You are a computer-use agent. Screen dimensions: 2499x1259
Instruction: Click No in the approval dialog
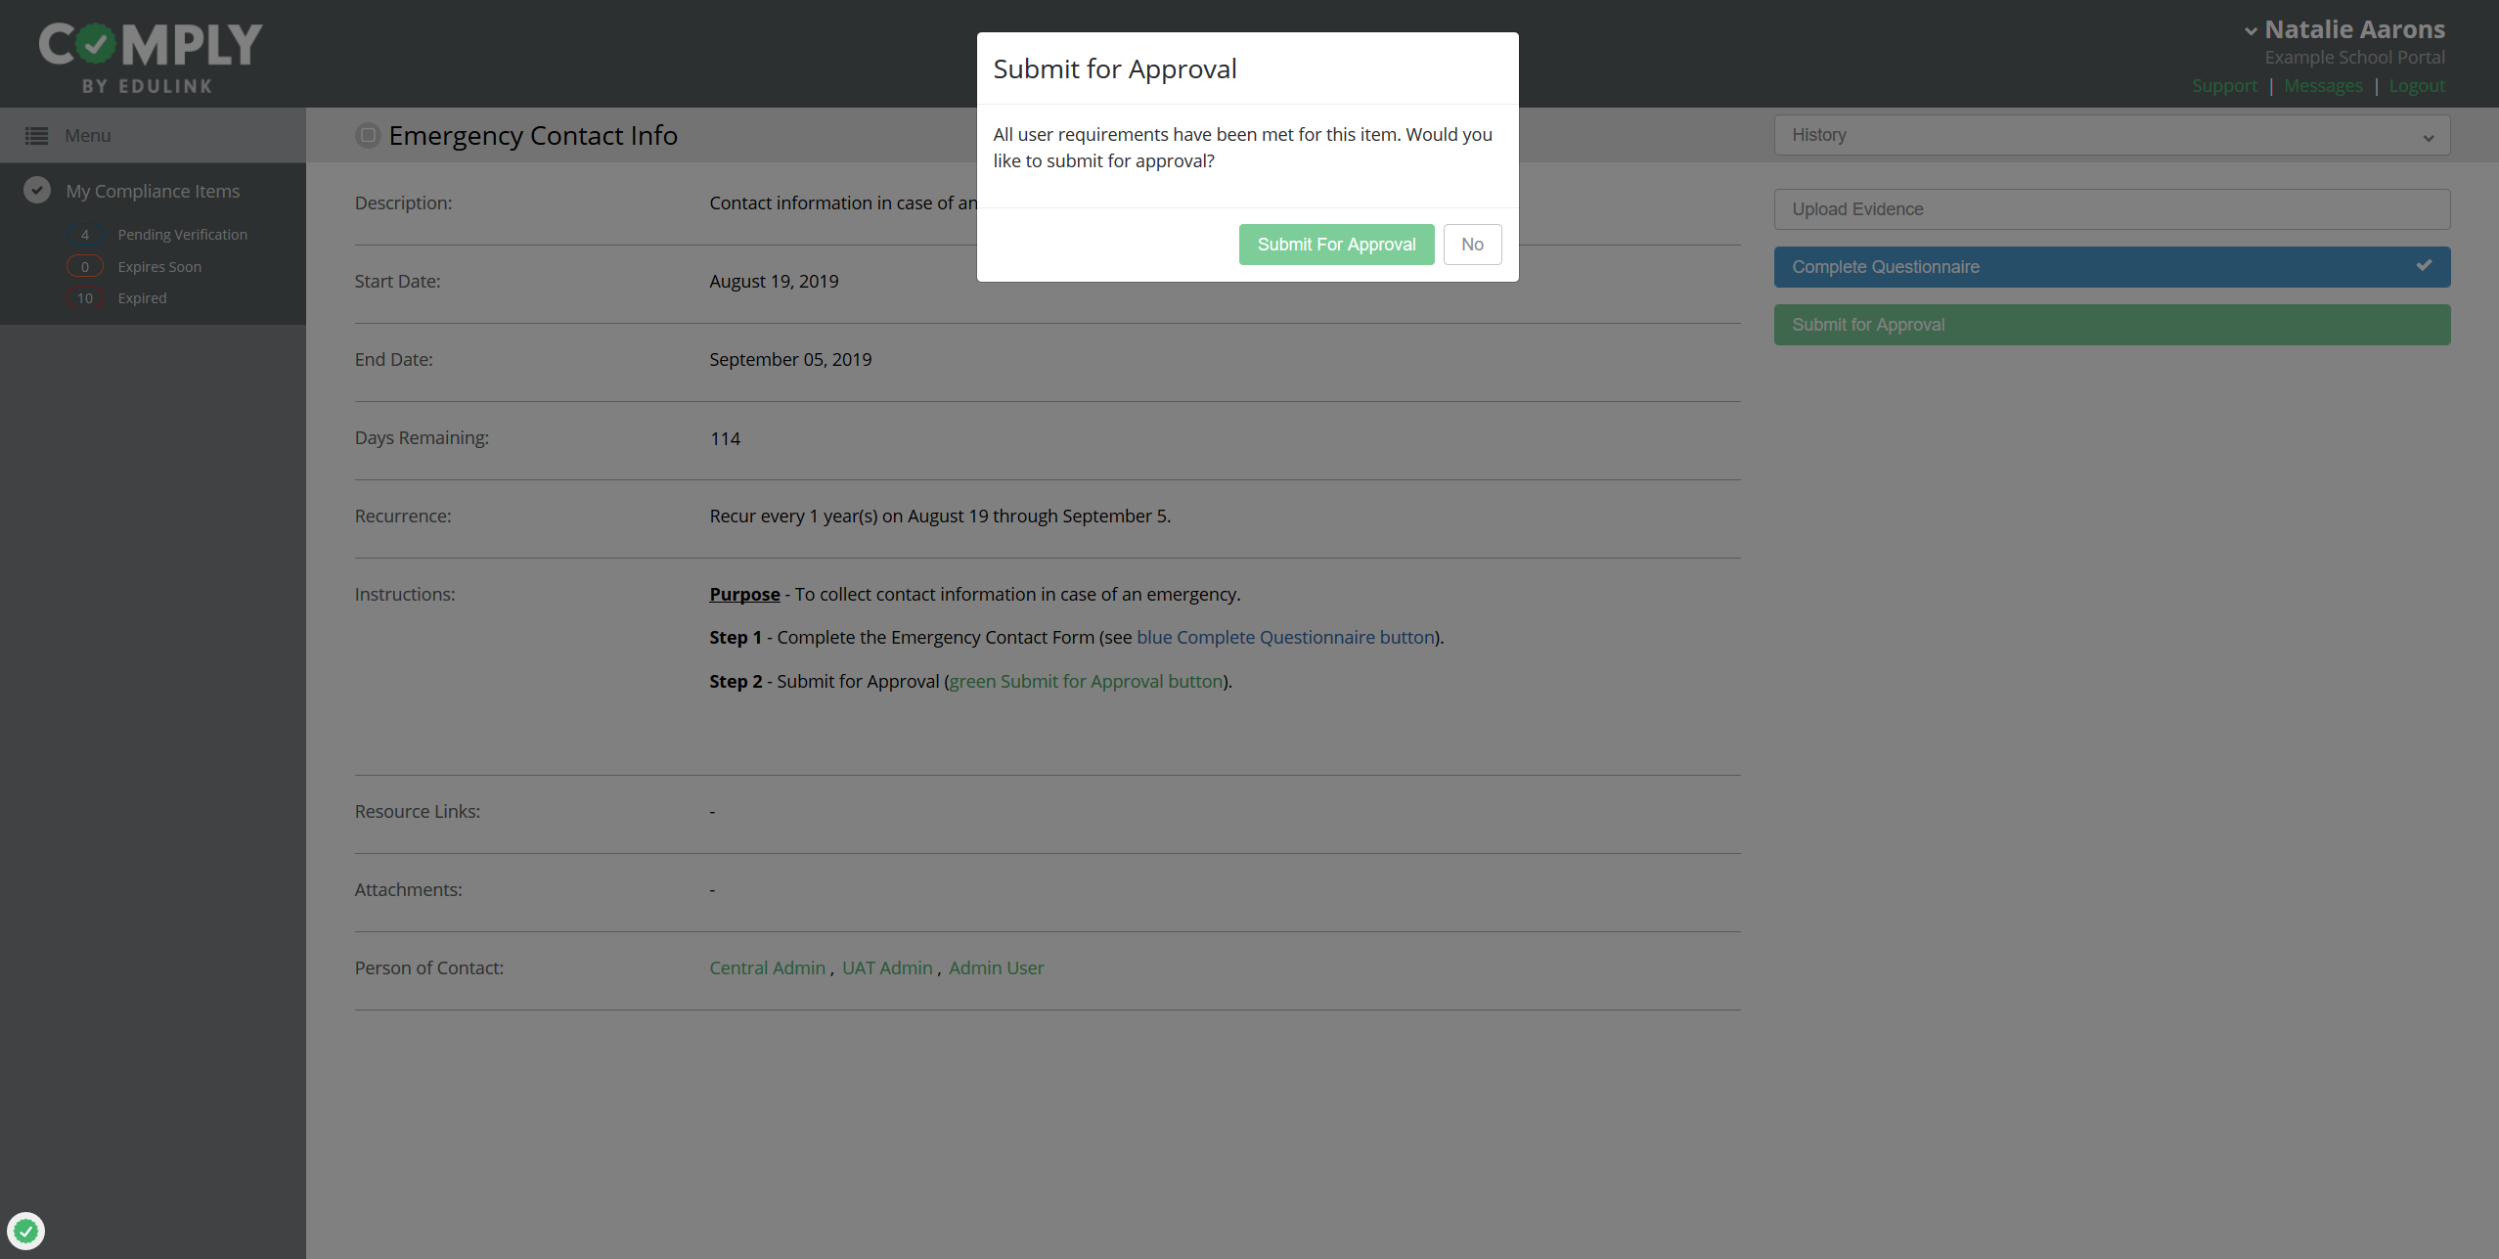(x=1472, y=245)
